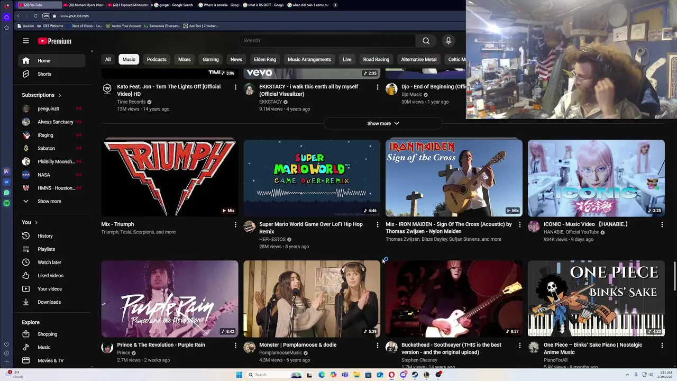
Task: Click the Windows Start button
Action: click(239, 375)
